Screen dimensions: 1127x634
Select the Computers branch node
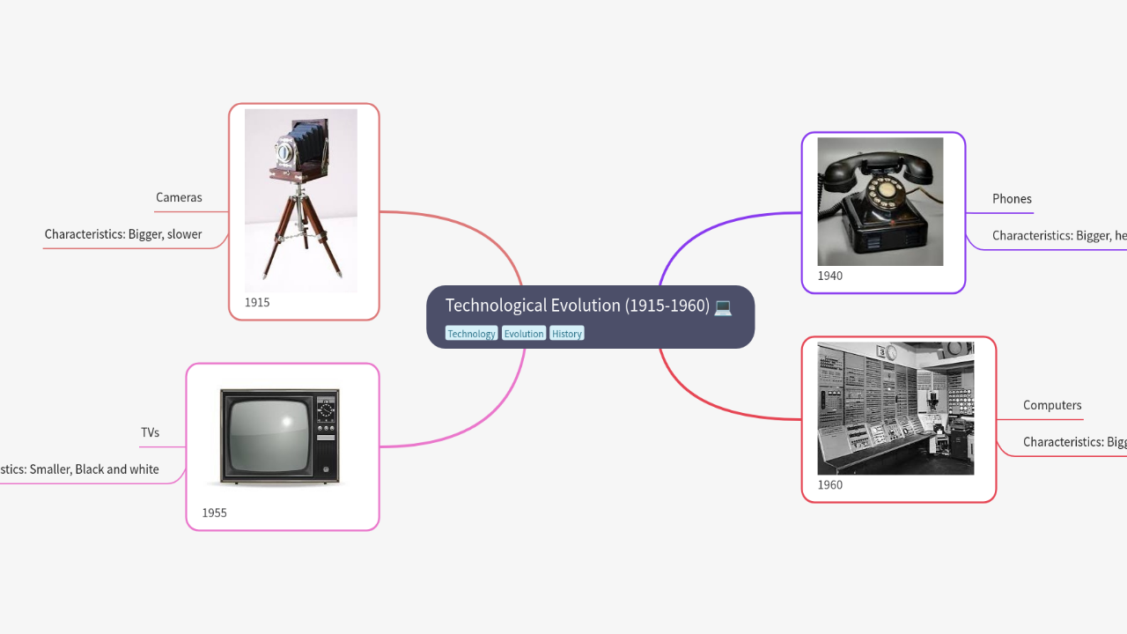click(x=1051, y=405)
